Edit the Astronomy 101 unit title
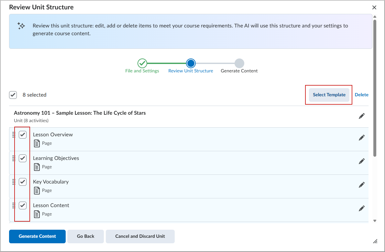Image resolution: width=385 pixels, height=252 pixels. tap(362, 116)
